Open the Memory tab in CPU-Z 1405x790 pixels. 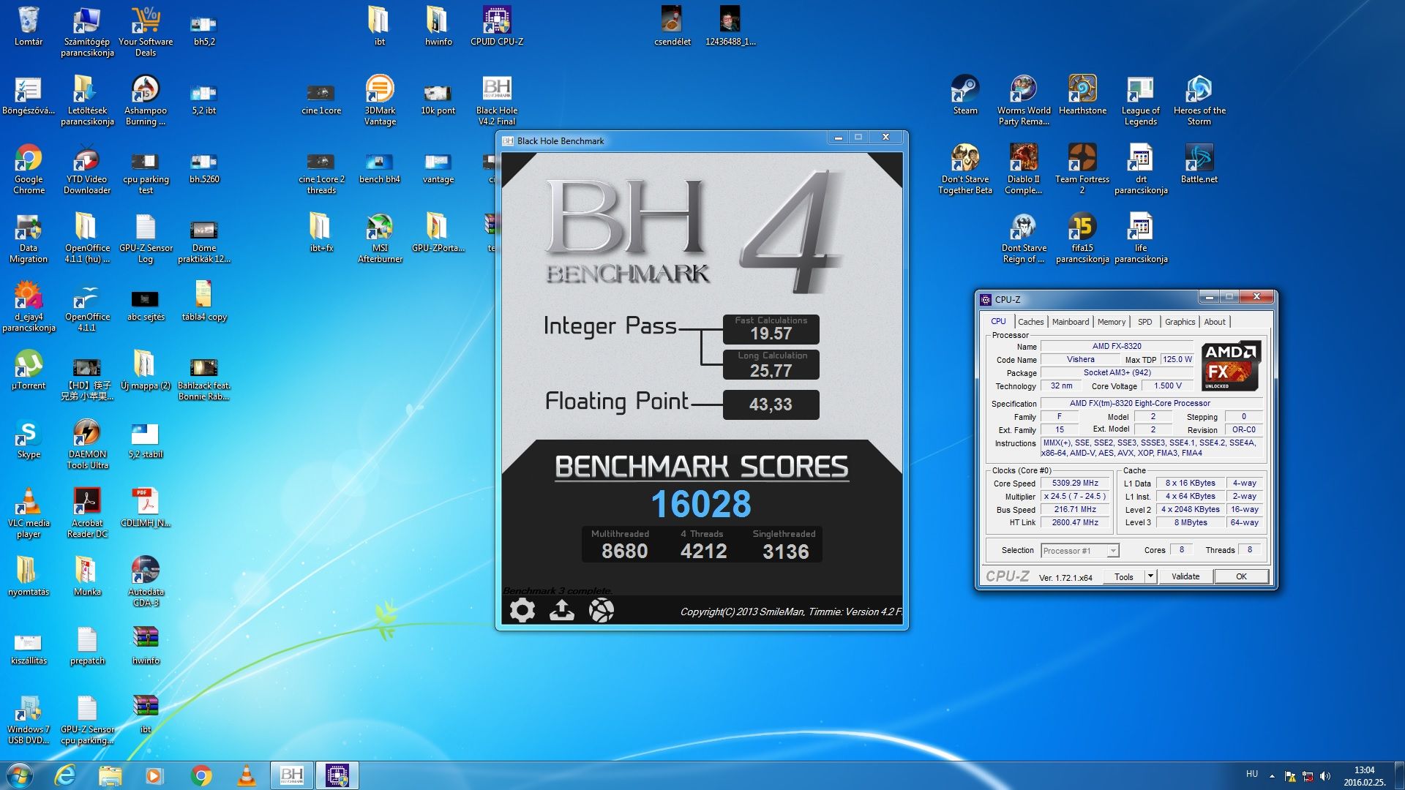click(x=1111, y=322)
